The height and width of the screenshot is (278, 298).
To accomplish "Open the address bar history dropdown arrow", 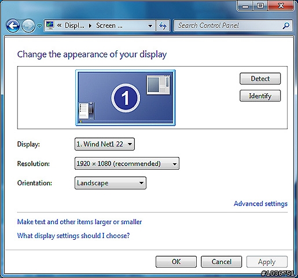I will point(150,25).
